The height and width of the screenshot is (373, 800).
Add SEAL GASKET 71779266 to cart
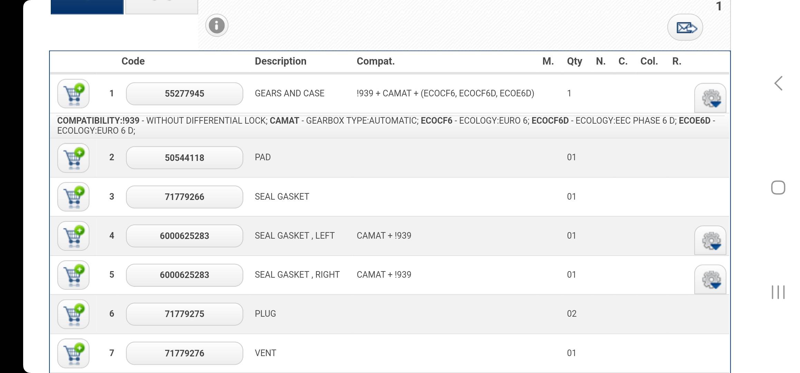[x=73, y=197]
